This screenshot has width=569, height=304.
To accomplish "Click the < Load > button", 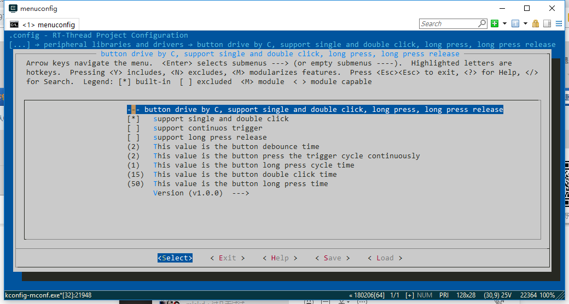I will coord(385,258).
